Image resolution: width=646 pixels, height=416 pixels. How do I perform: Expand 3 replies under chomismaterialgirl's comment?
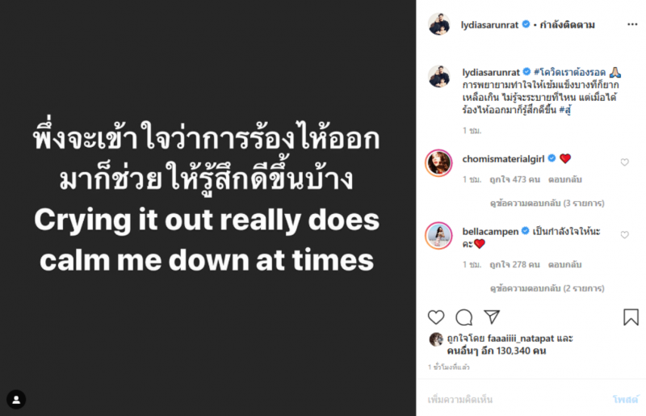coord(547,203)
